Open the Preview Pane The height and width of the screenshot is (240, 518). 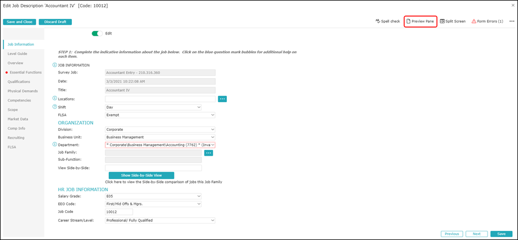(x=420, y=21)
